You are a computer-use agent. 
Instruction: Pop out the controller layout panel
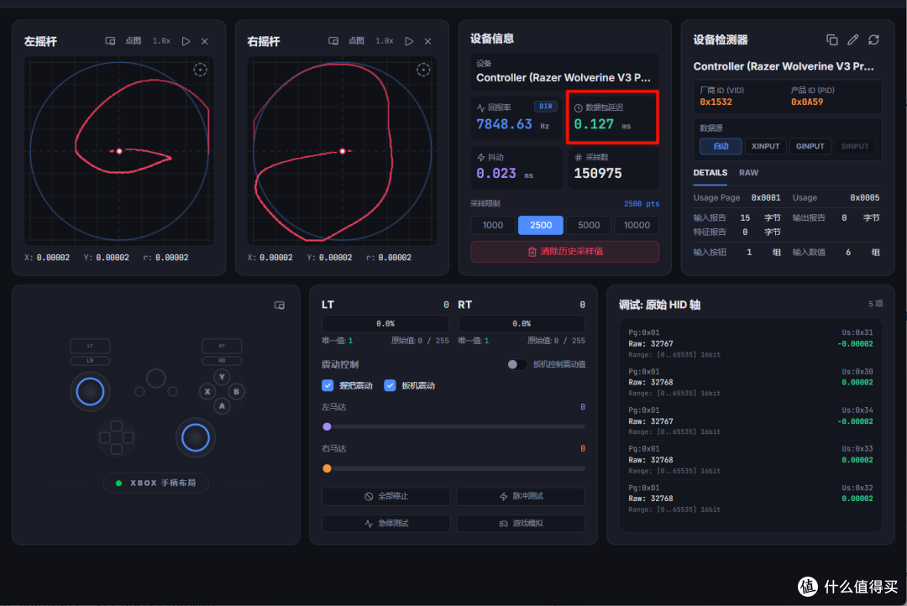coord(280,306)
